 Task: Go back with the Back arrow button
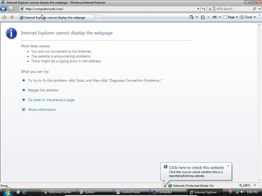(x=3, y=9)
